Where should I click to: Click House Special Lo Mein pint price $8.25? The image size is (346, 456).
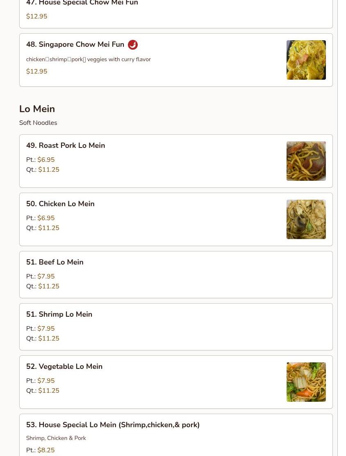46,450
